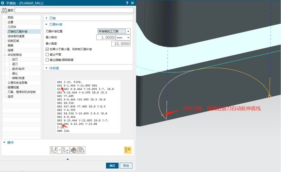
Task: Enable the 输出接触/跟踪数据 checkbox
Action: [x=47, y=60]
